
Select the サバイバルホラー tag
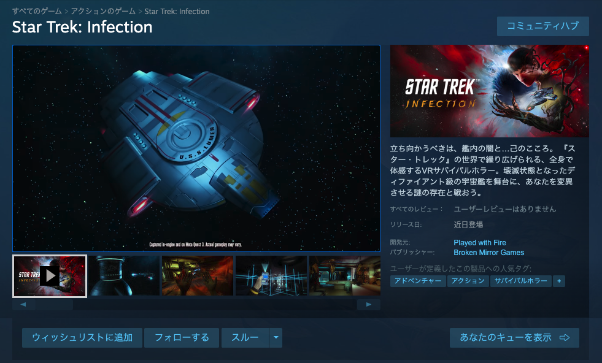click(520, 281)
